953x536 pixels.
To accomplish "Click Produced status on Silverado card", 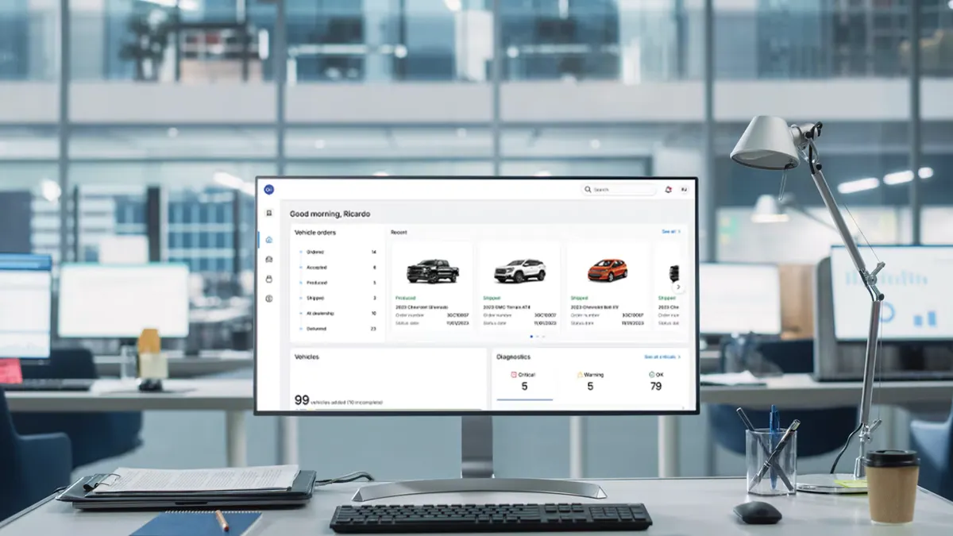I will tap(405, 298).
